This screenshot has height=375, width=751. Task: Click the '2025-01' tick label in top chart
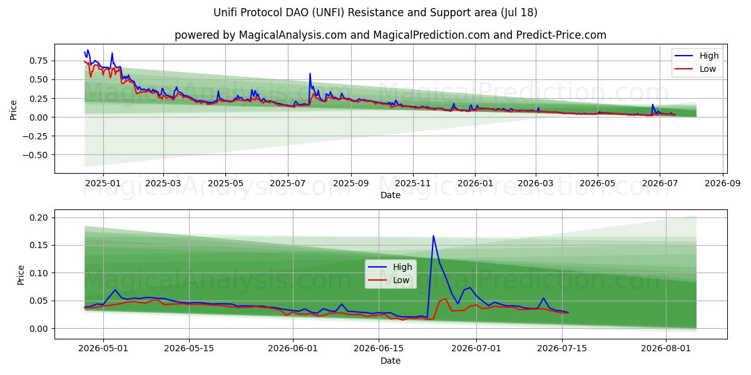tap(103, 184)
